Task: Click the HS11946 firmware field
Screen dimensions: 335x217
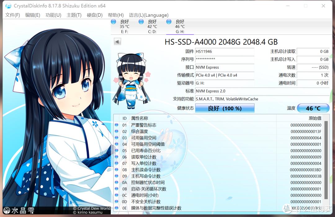Action: click(x=225, y=52)
